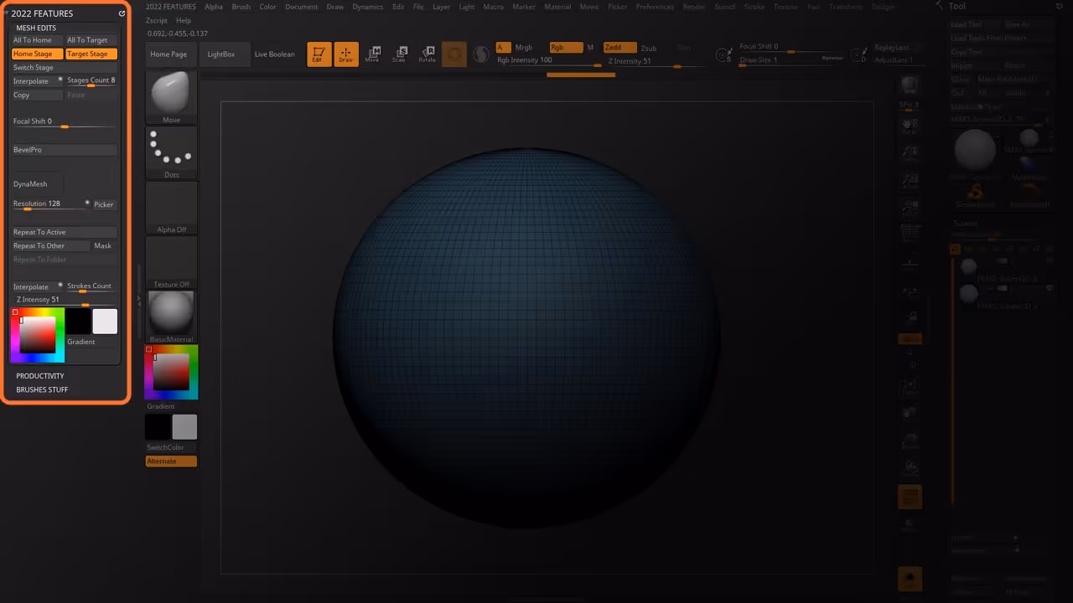
Task: Toggle the Target Stage button
Action: pyautogui.click(x=91, y=54)
